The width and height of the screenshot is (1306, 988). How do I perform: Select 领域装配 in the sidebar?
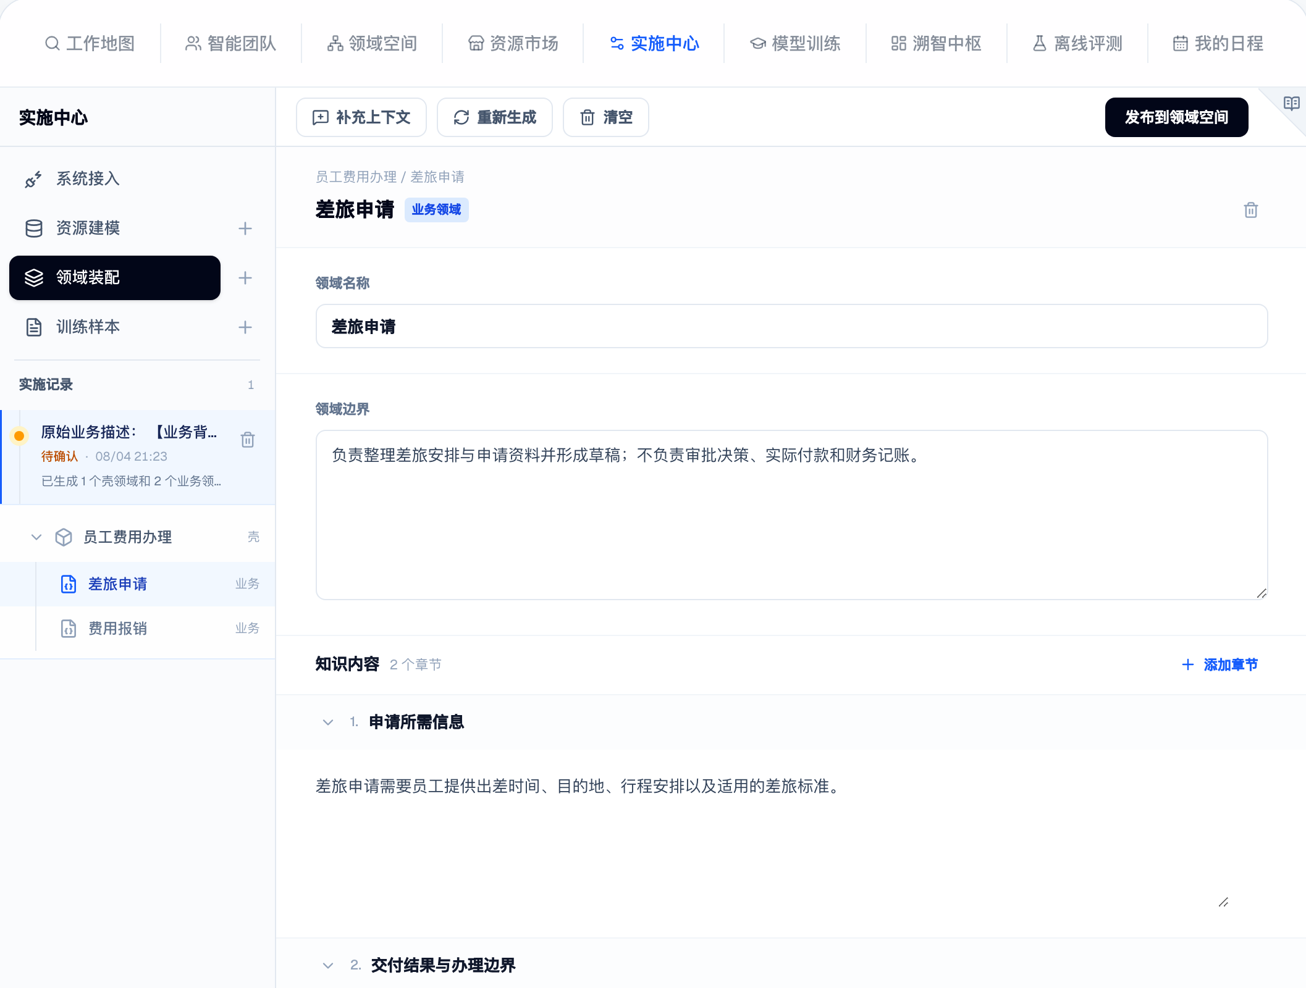115,278
